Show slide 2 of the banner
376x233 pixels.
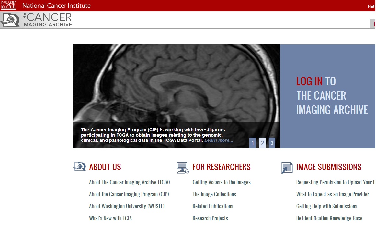pos(262,143)
